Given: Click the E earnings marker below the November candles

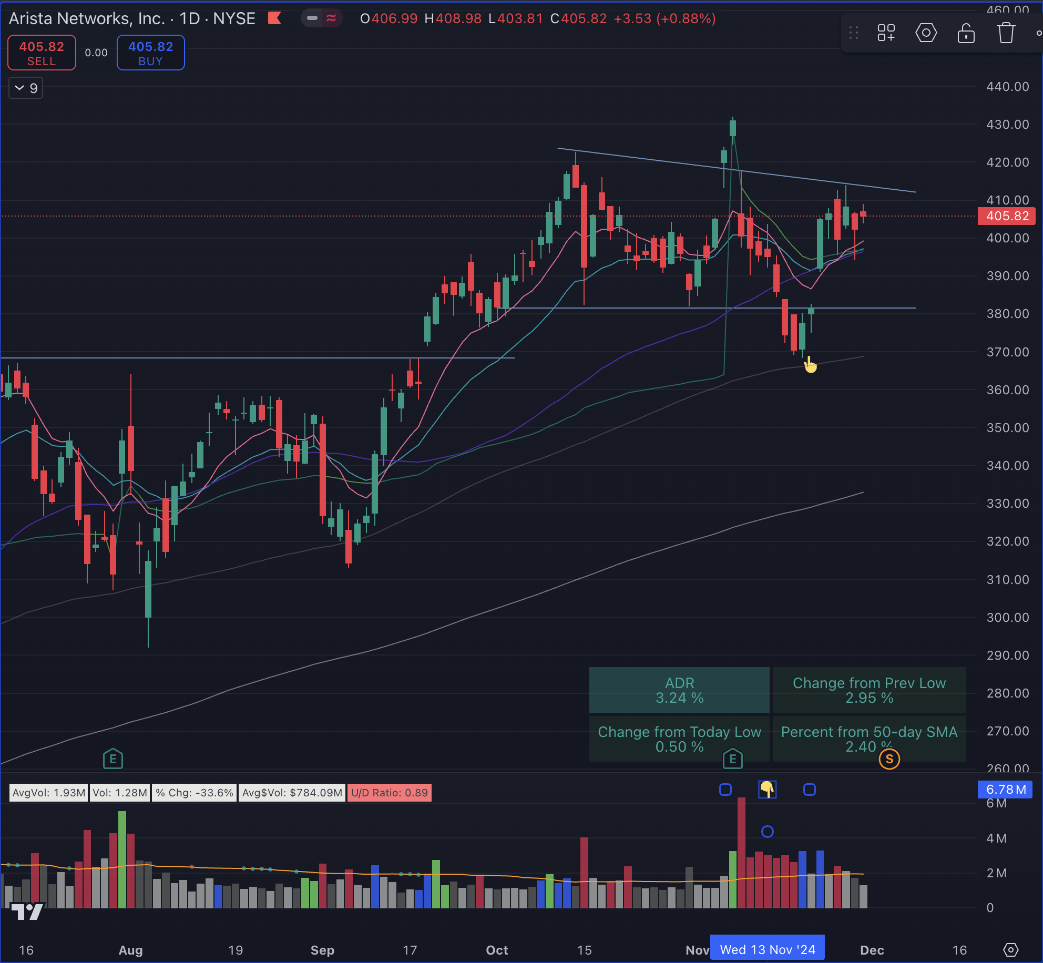Looking at the screenshot, I should (x=732, y=759).
